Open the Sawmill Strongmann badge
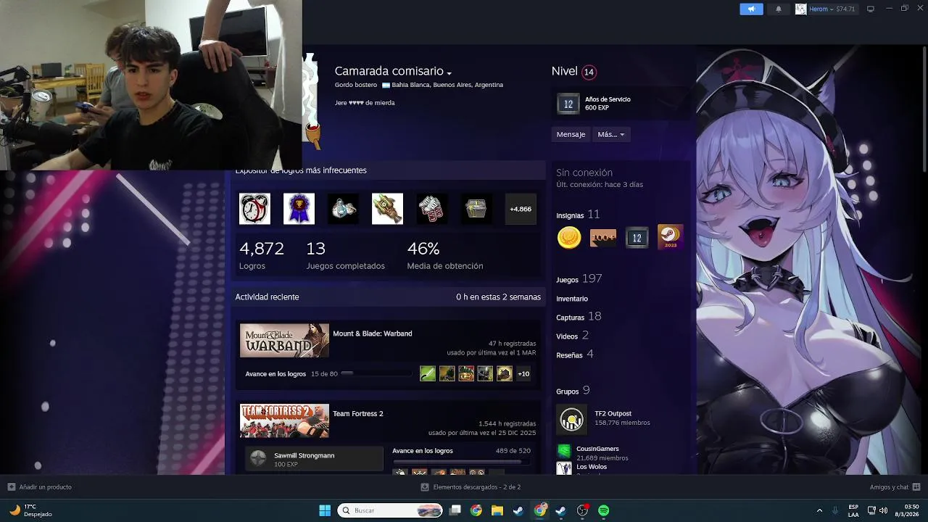Screen dimensions: 928x522 pos(314,459)
